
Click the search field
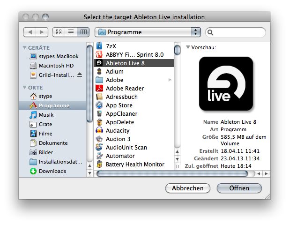click(x=236, y=32)
